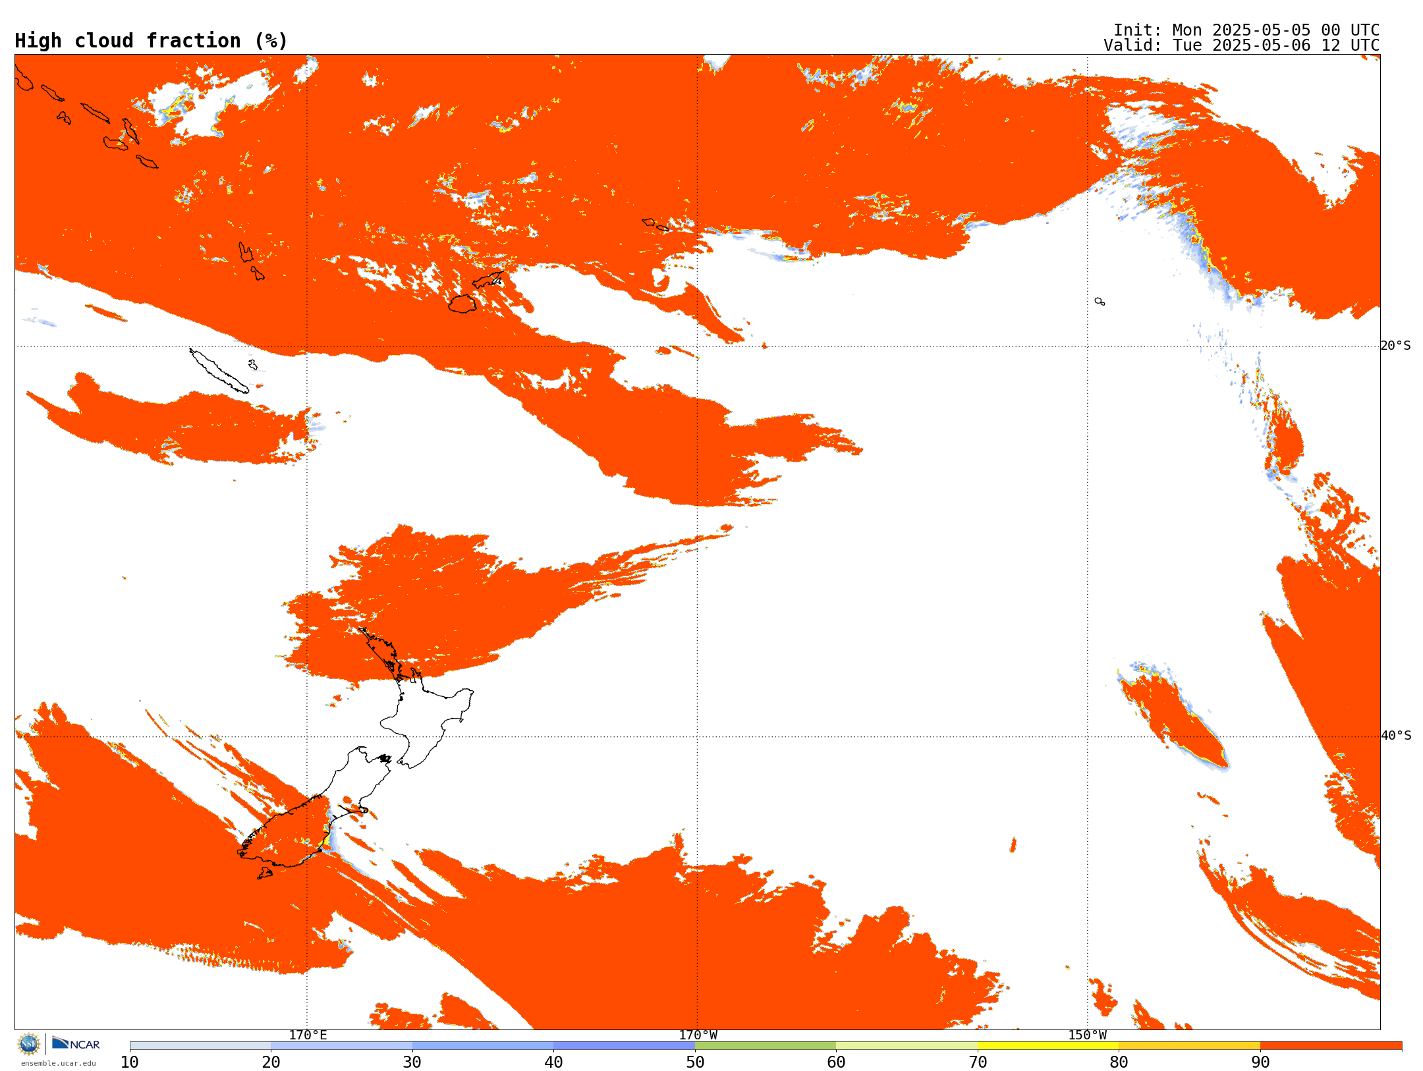This screenshot has width=1423, height=1071.
Task: Click the New Caledonia island outline
Action: (219, 371)
